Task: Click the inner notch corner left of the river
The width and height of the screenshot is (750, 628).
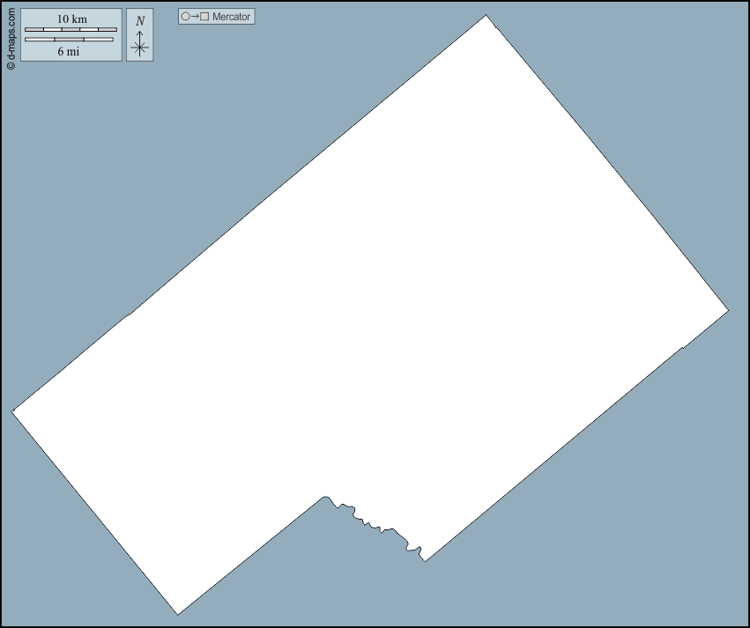Action: tap(323, 497)
